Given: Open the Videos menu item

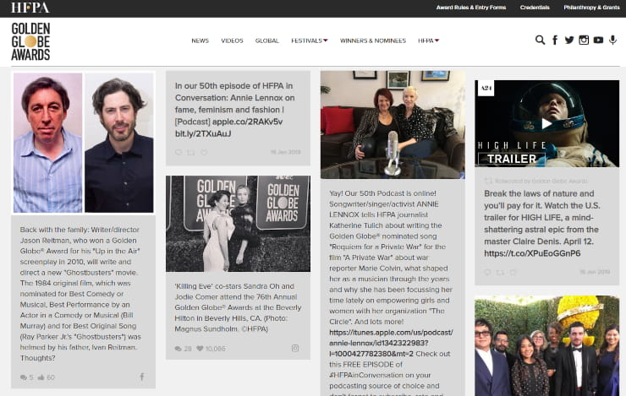Looking at the screenshot, I should click(232, 41).
